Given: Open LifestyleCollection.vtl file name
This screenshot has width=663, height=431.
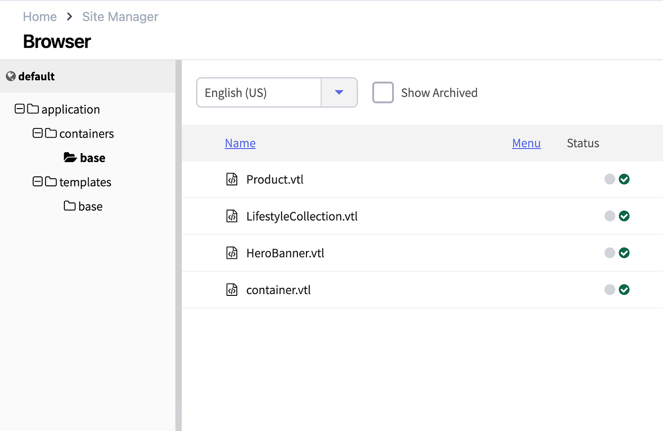Looking at the screenshot, I should (x=302, y=216).
